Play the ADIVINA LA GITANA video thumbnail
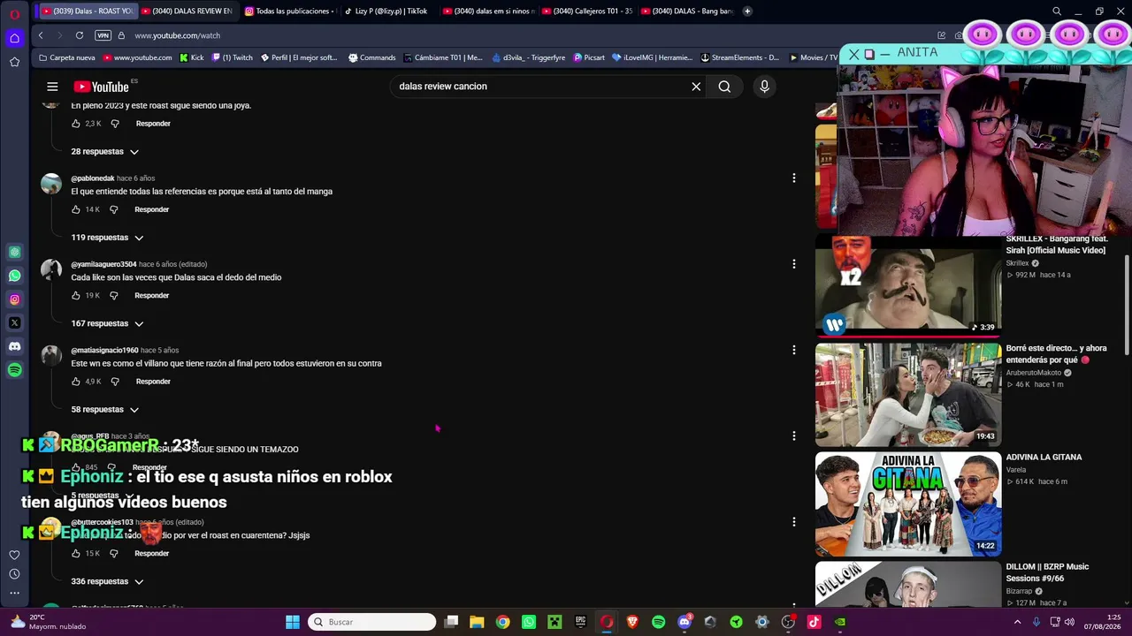The image size is (1132, 636). 908,504
